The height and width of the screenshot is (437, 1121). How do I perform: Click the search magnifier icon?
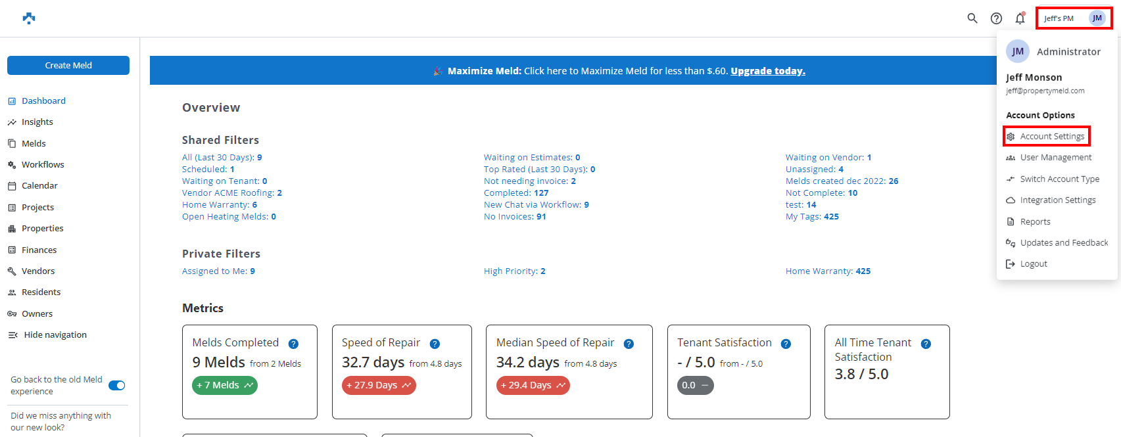click(972, 18)
